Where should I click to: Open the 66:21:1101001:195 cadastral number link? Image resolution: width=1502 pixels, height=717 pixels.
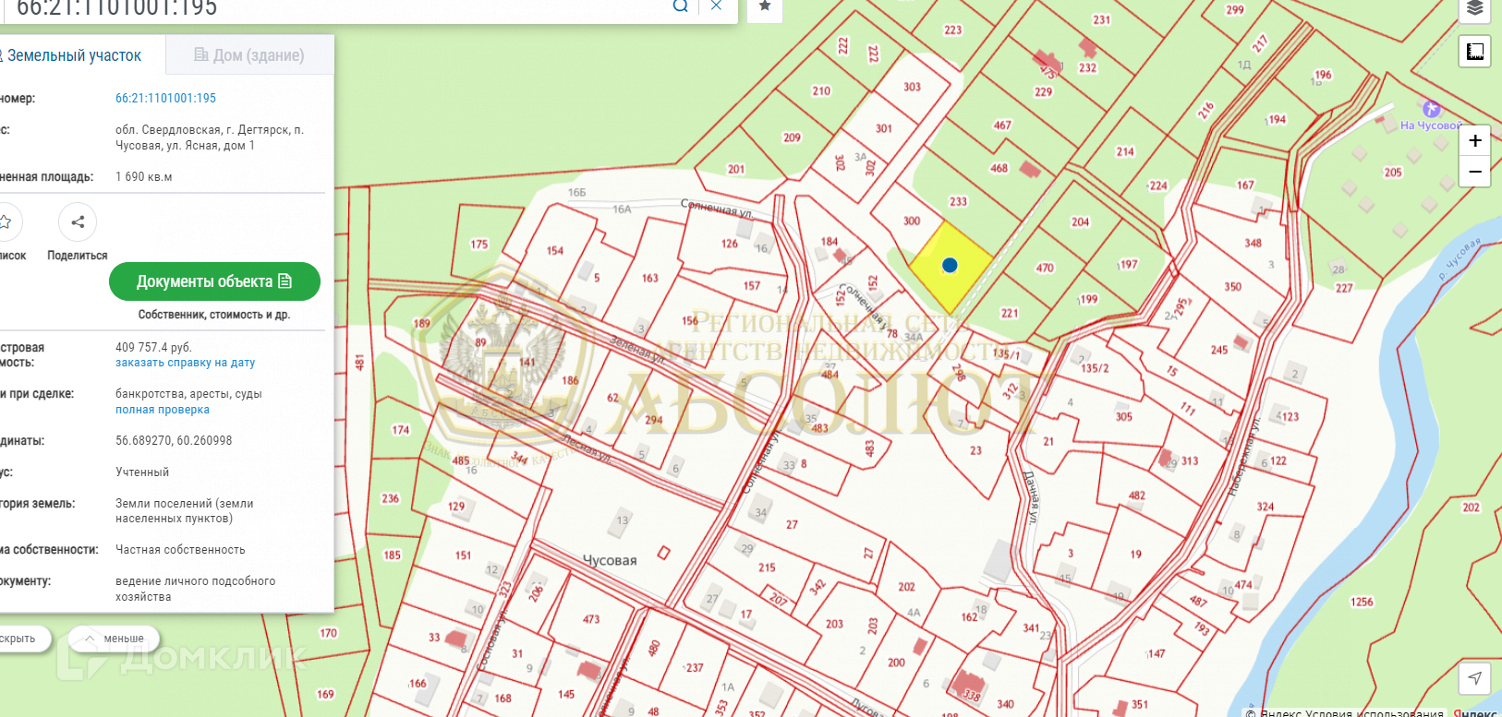pyautogui.click(x=165, y=98)
